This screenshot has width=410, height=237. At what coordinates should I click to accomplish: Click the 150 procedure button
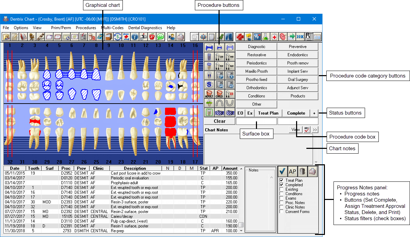click(x=219, y=66)
